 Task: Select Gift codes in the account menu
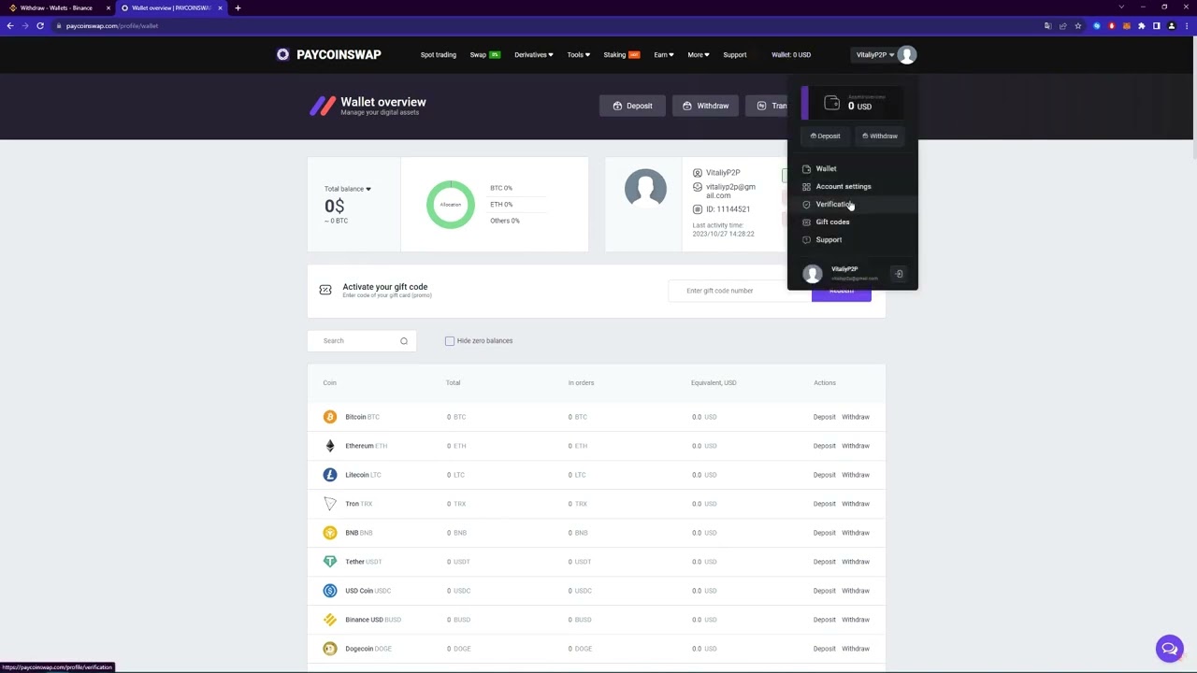832,222
